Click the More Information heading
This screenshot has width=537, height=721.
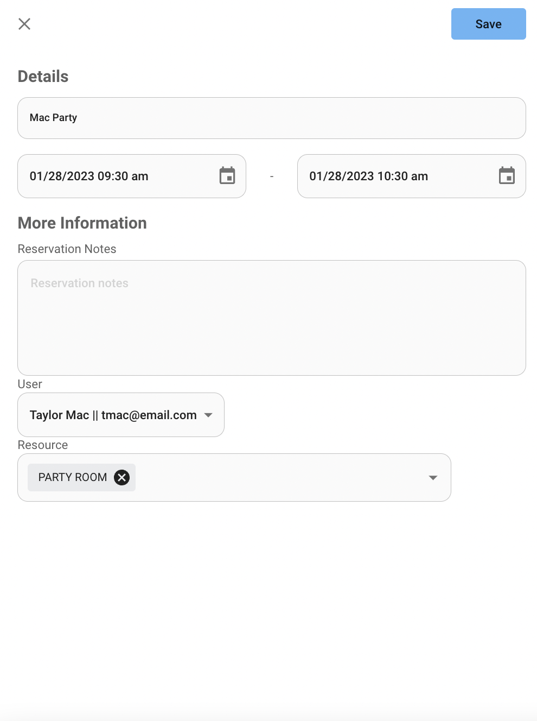pos(82,223)
